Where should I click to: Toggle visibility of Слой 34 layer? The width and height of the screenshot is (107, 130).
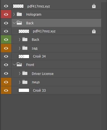tap(6, 56)
